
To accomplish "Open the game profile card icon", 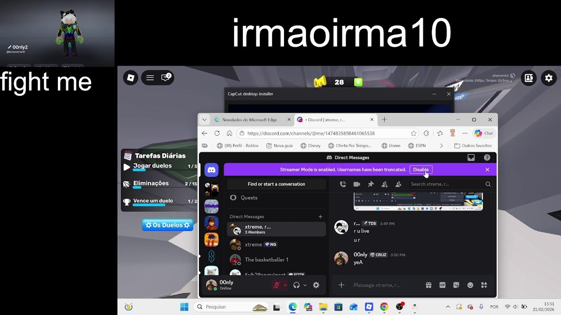I will click(529, 78).
